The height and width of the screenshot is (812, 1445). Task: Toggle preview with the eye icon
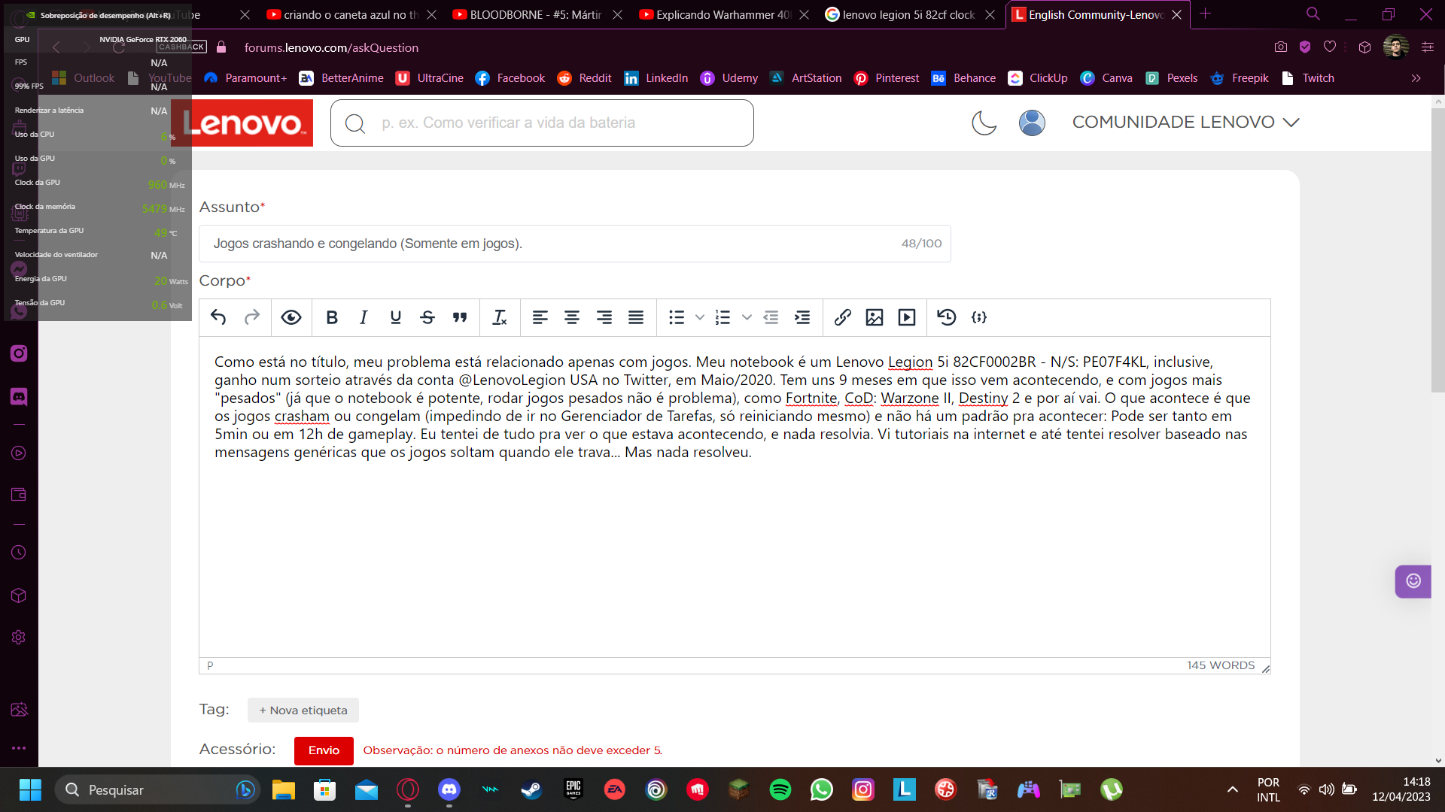[x=291, y=317]
